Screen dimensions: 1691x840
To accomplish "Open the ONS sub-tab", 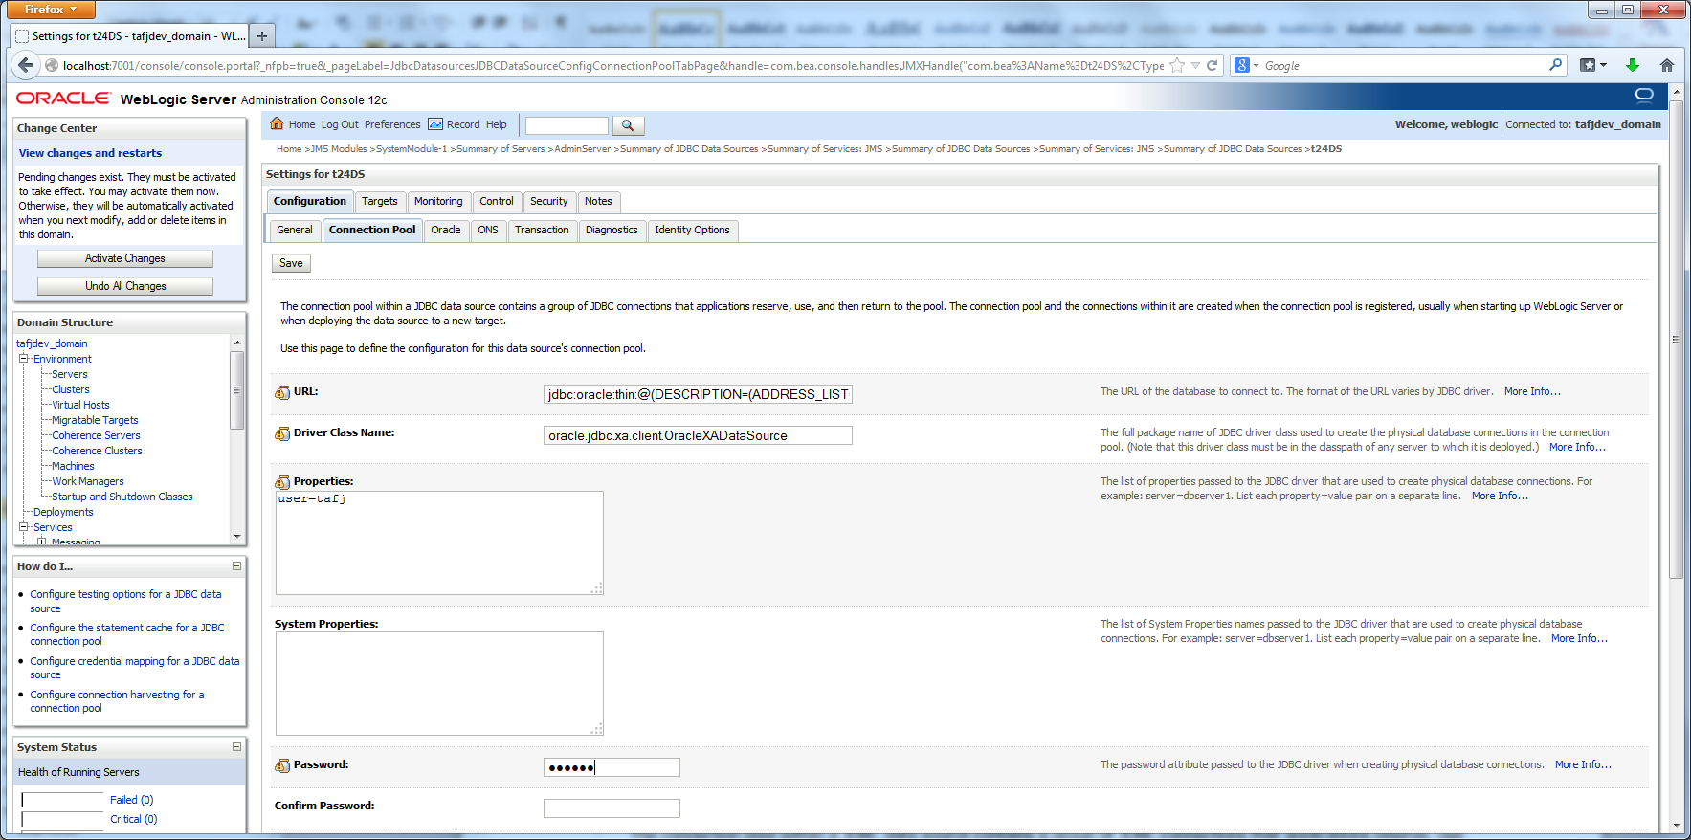I will point(488,230).
